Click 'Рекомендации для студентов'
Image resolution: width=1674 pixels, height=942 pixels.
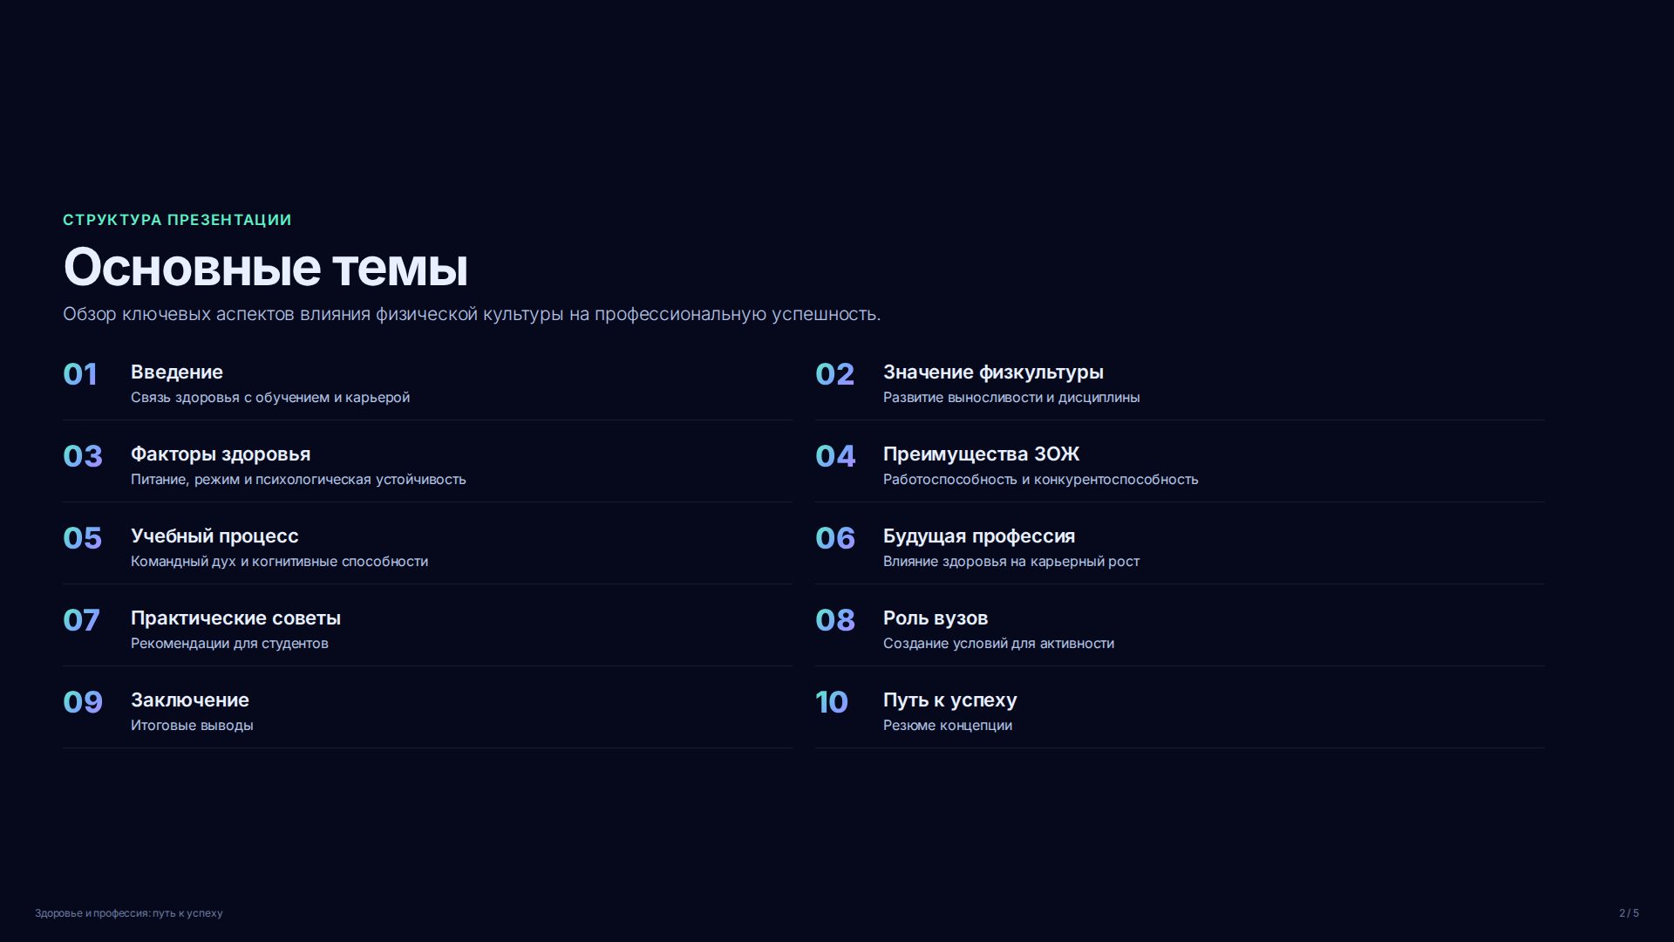pyautogui.click(x=229, y=644)
